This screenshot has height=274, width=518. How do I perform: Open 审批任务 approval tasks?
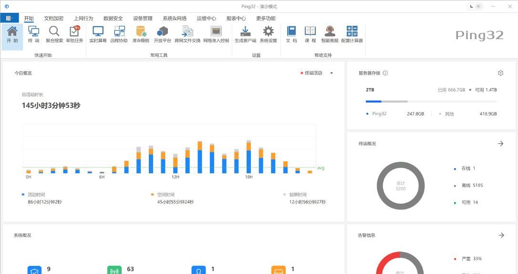click(x=75, y=34)
